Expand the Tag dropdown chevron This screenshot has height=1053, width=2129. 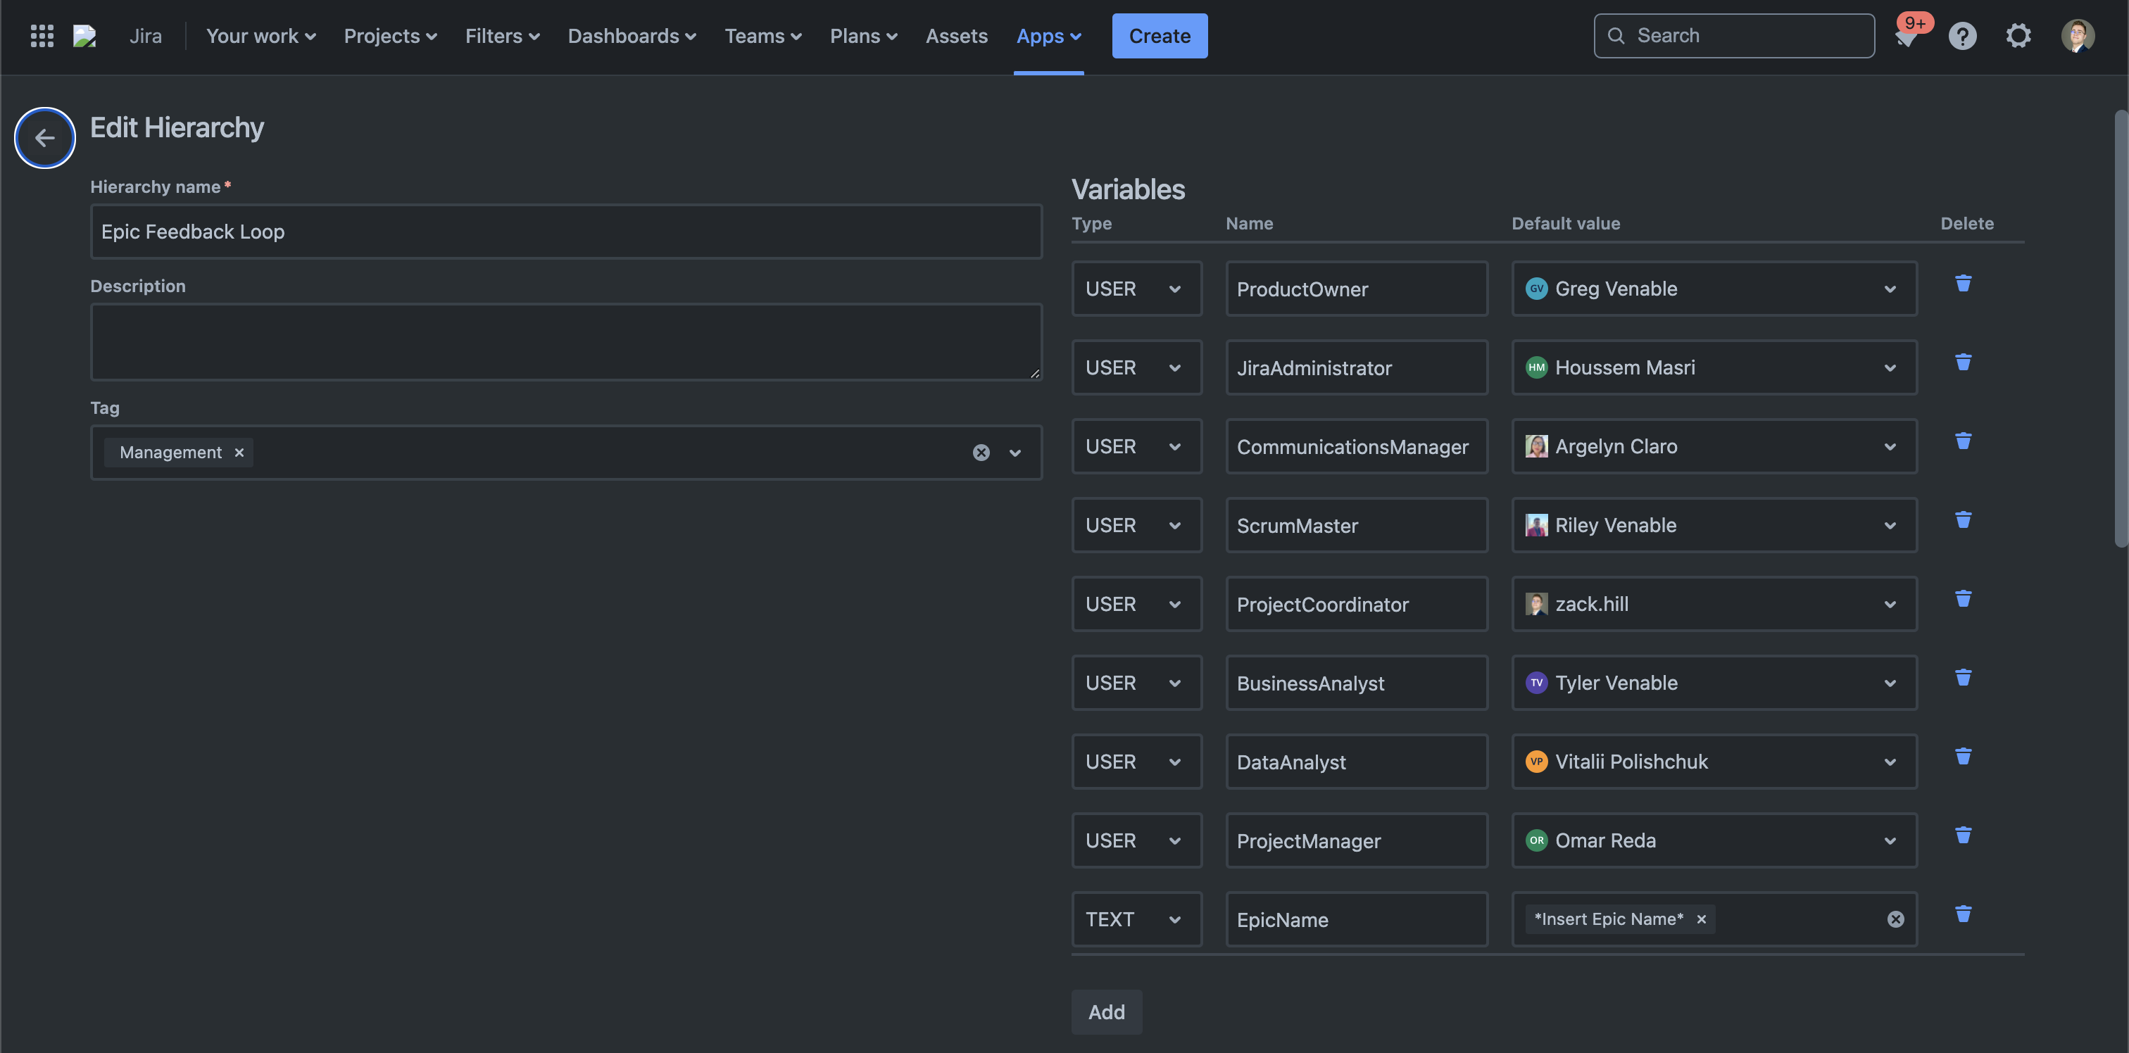click(x=1015, y=452)
